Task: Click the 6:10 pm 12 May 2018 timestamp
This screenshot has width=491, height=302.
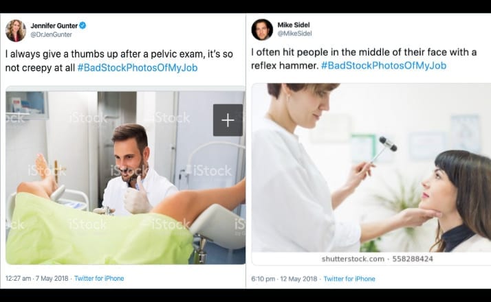Action: coord(284,279)
